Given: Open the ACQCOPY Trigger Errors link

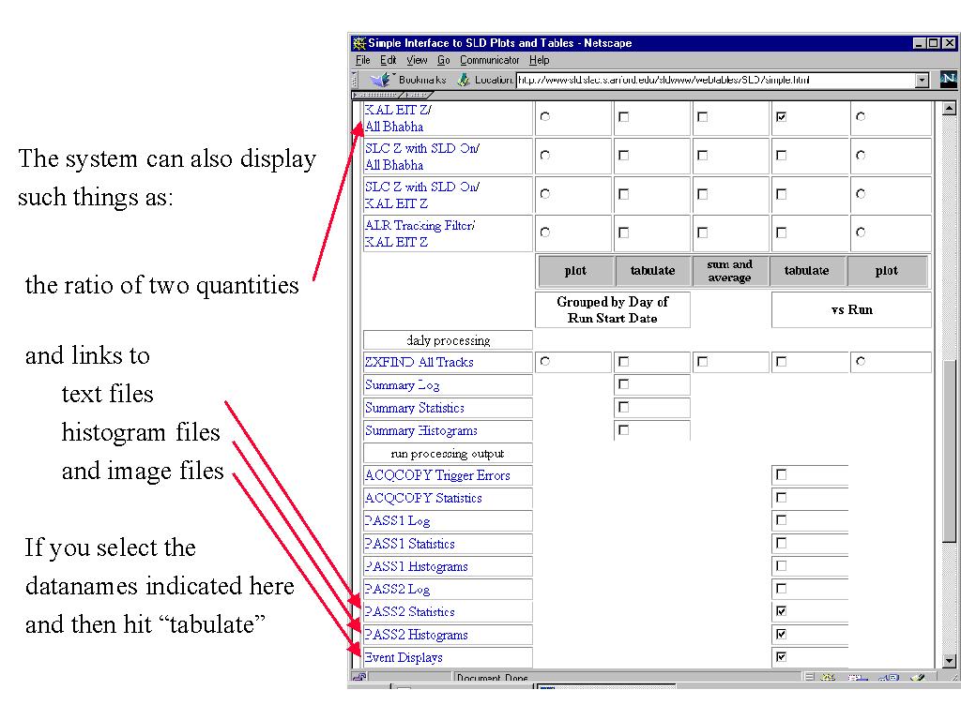Looking at the screenshot, I should [x=437, y=475].
